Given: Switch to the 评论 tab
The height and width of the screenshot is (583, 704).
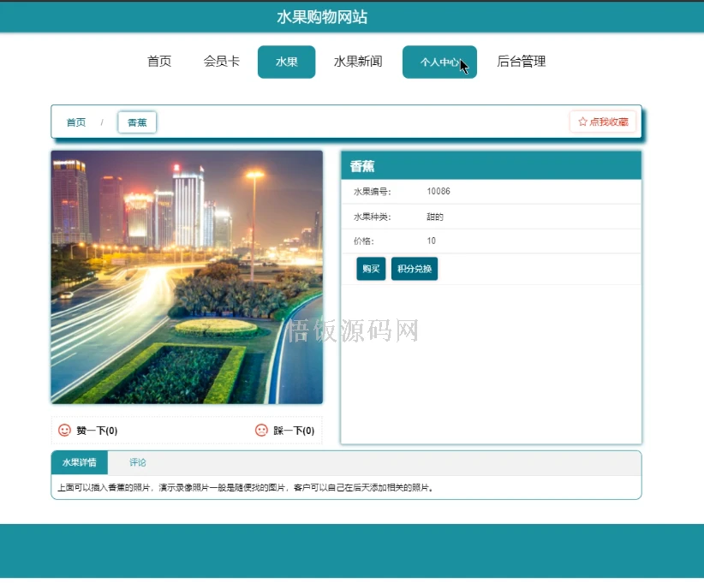Looking at the screenshot, I should (137, 462).
